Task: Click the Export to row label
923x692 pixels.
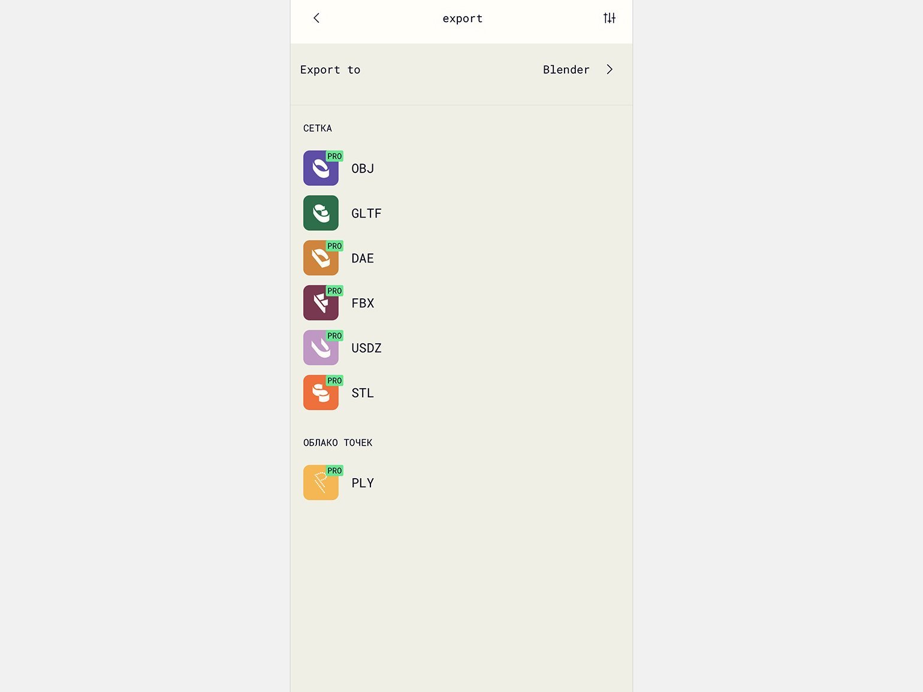Action: point(330,69)
